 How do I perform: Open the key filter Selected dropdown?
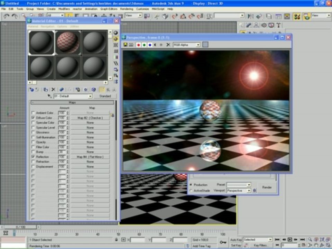click(257, 240)
